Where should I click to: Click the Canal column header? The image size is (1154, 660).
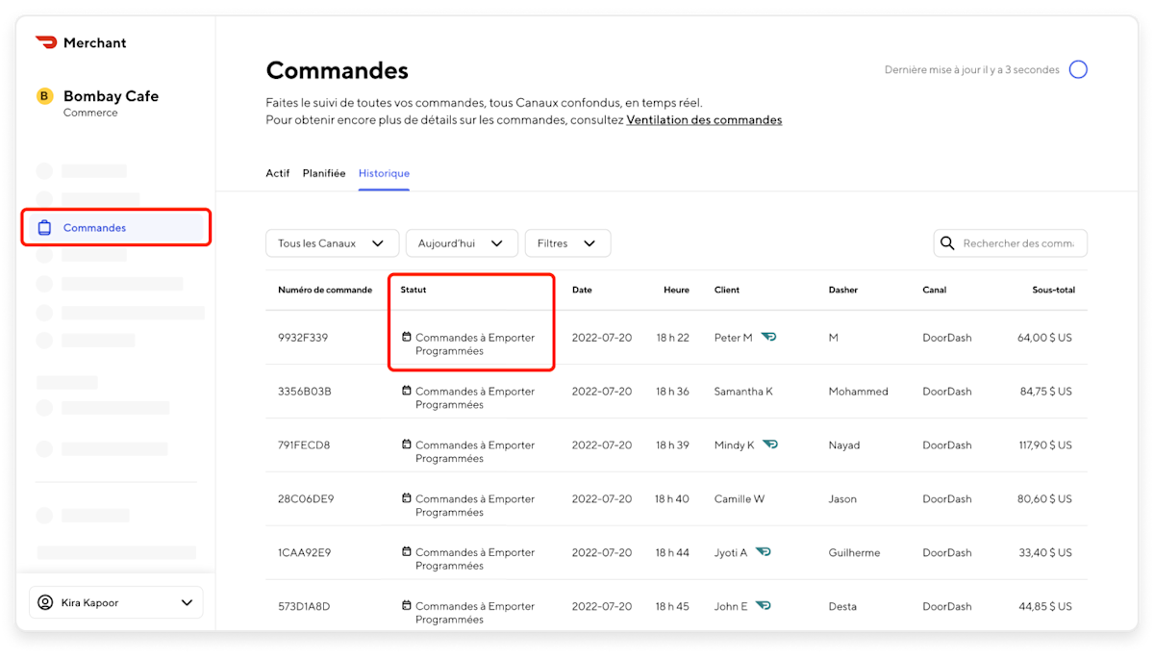click(935, 290)
